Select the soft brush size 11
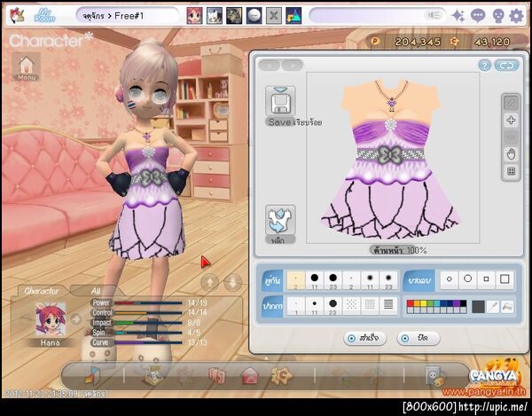Viewport: 532px width, 416px height. click(370, 280)
